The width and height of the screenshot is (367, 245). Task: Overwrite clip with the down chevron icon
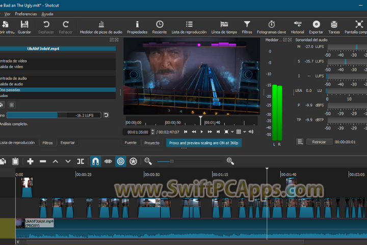(68, 161)
